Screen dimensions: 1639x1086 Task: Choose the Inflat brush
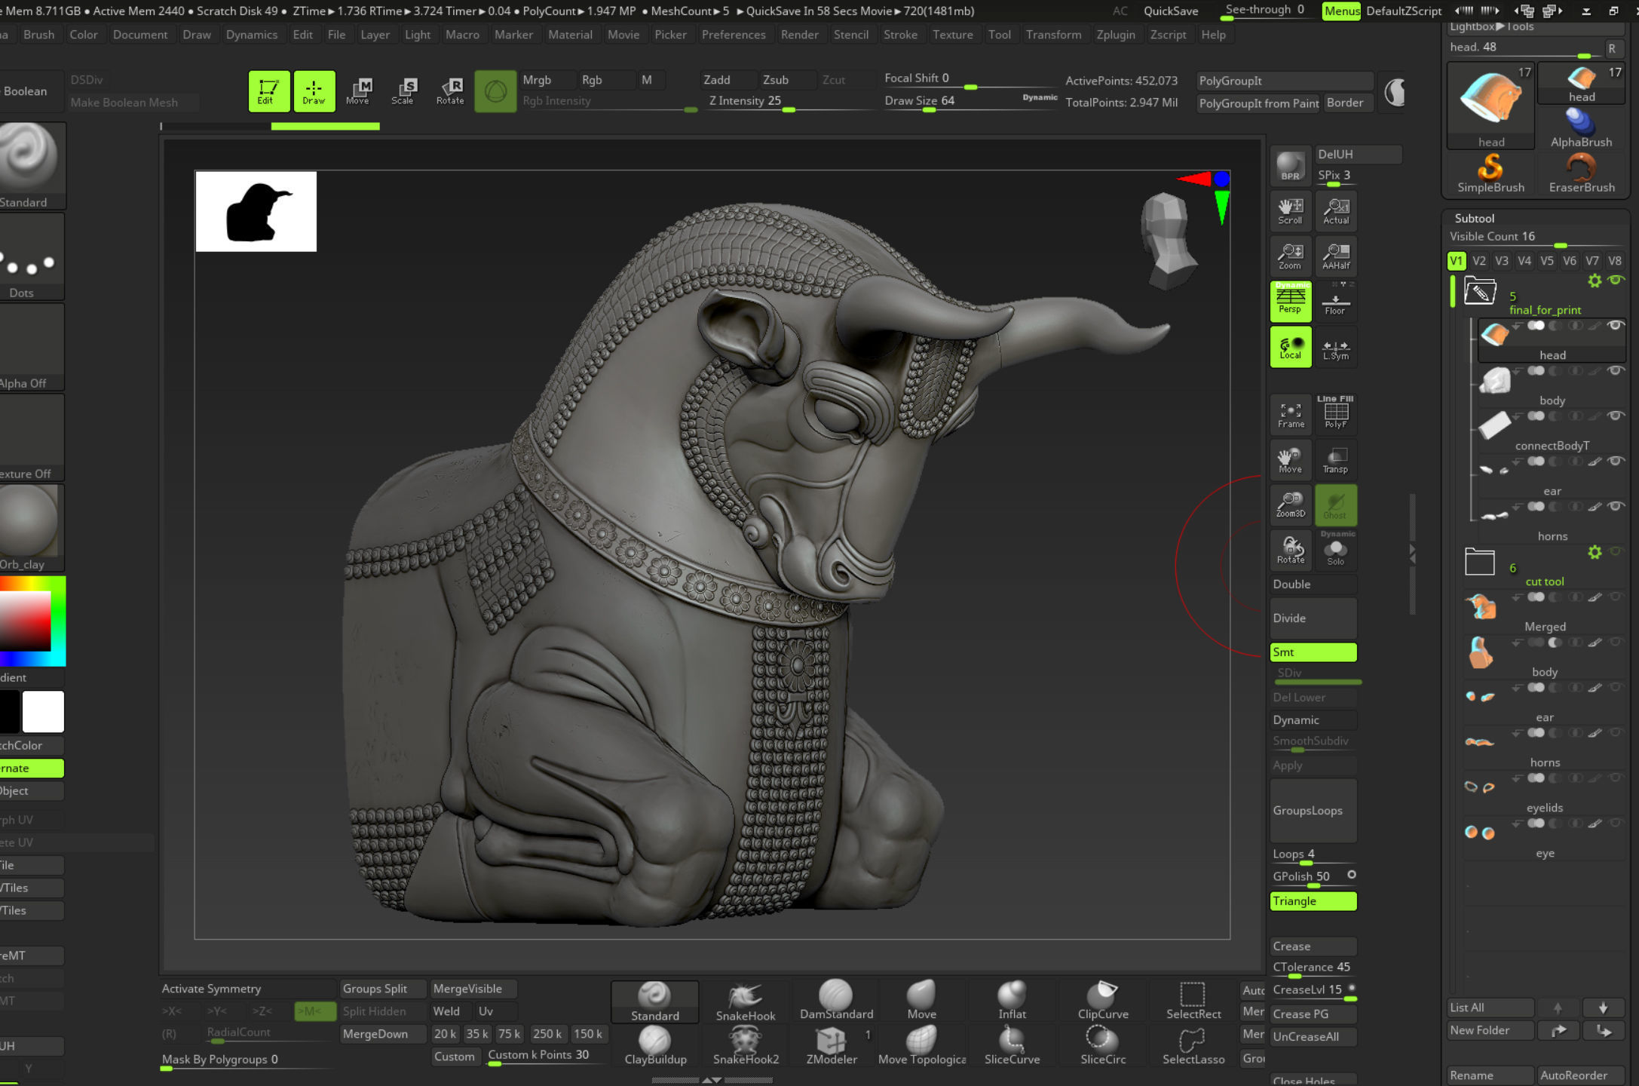(x=1012, y=1002)
